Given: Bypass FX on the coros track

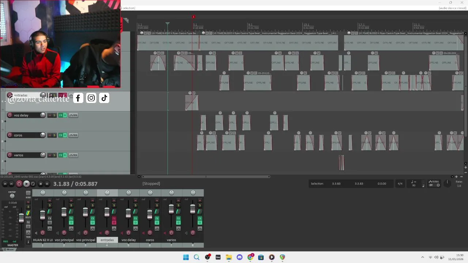Looking at the screenshot, I should click(x=65, y=135).
